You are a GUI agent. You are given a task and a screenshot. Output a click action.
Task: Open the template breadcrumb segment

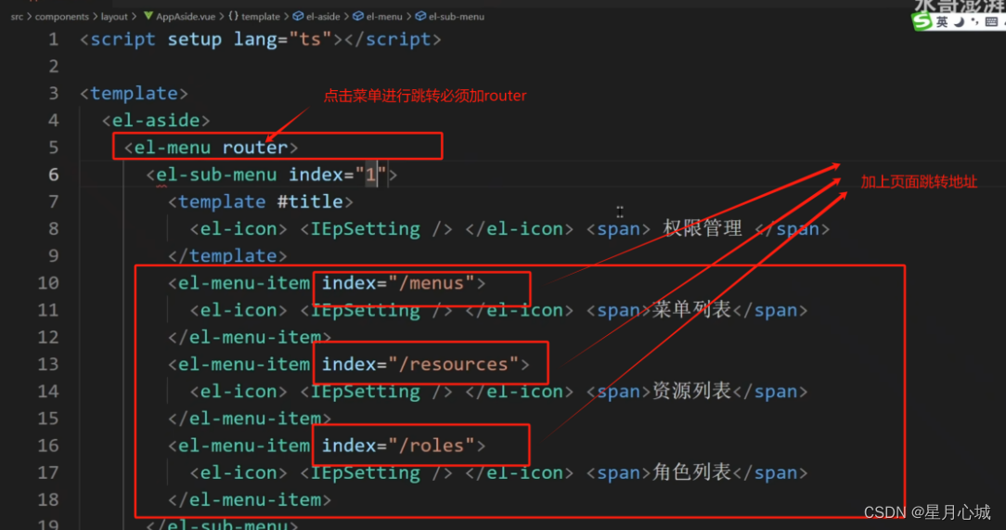261,16
